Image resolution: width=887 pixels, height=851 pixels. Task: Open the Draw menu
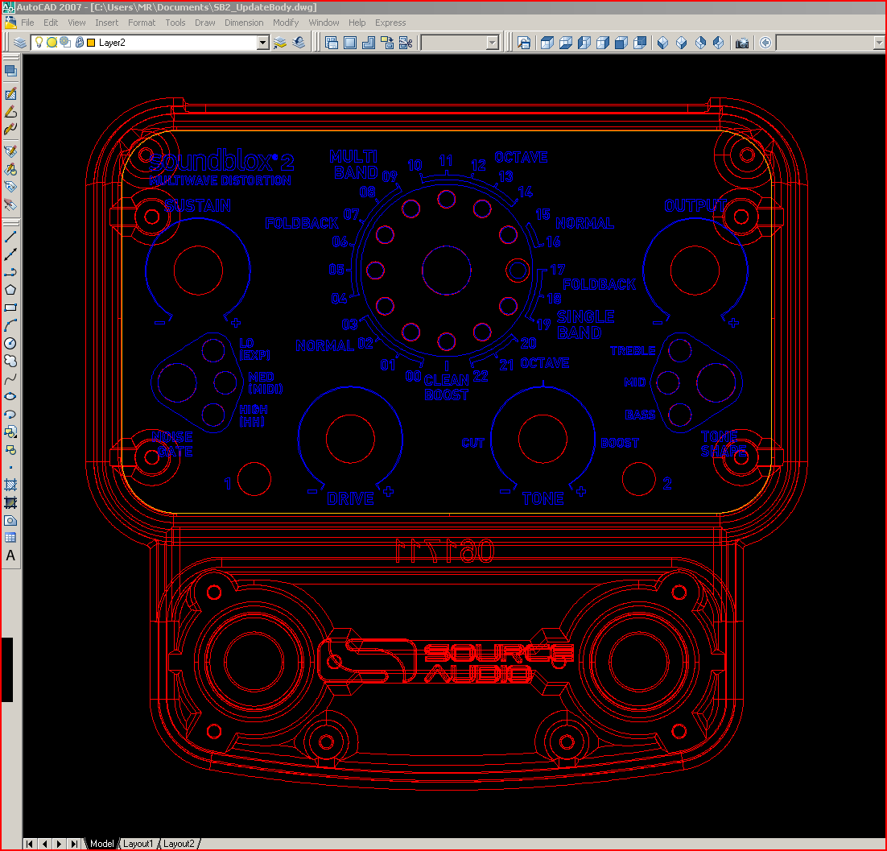pyautogui.click(x=204, y=23)
